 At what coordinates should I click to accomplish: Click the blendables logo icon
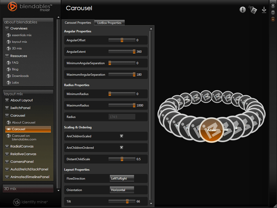[12, 7]
